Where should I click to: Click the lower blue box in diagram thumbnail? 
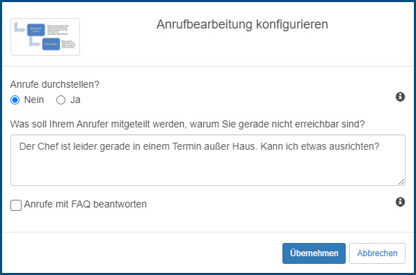click(51, 44)
